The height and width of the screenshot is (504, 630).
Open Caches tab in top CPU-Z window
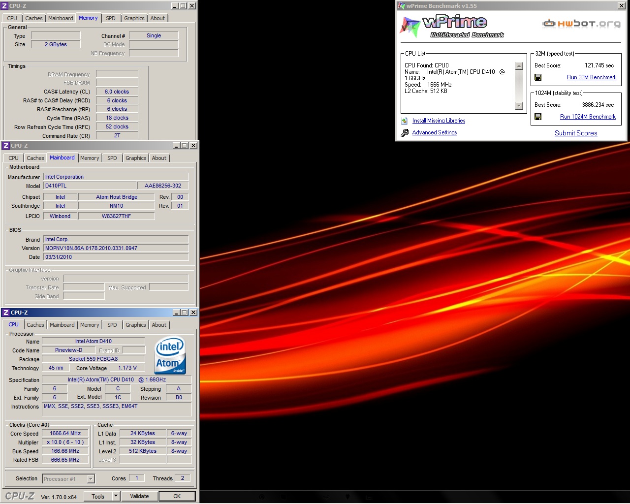[x=34, y=18]
